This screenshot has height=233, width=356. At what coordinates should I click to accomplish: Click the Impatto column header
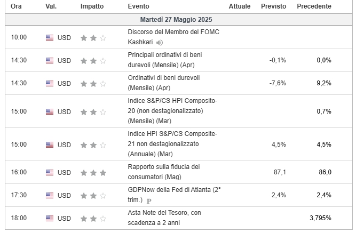pyautogui.click(x=92, y=6)
